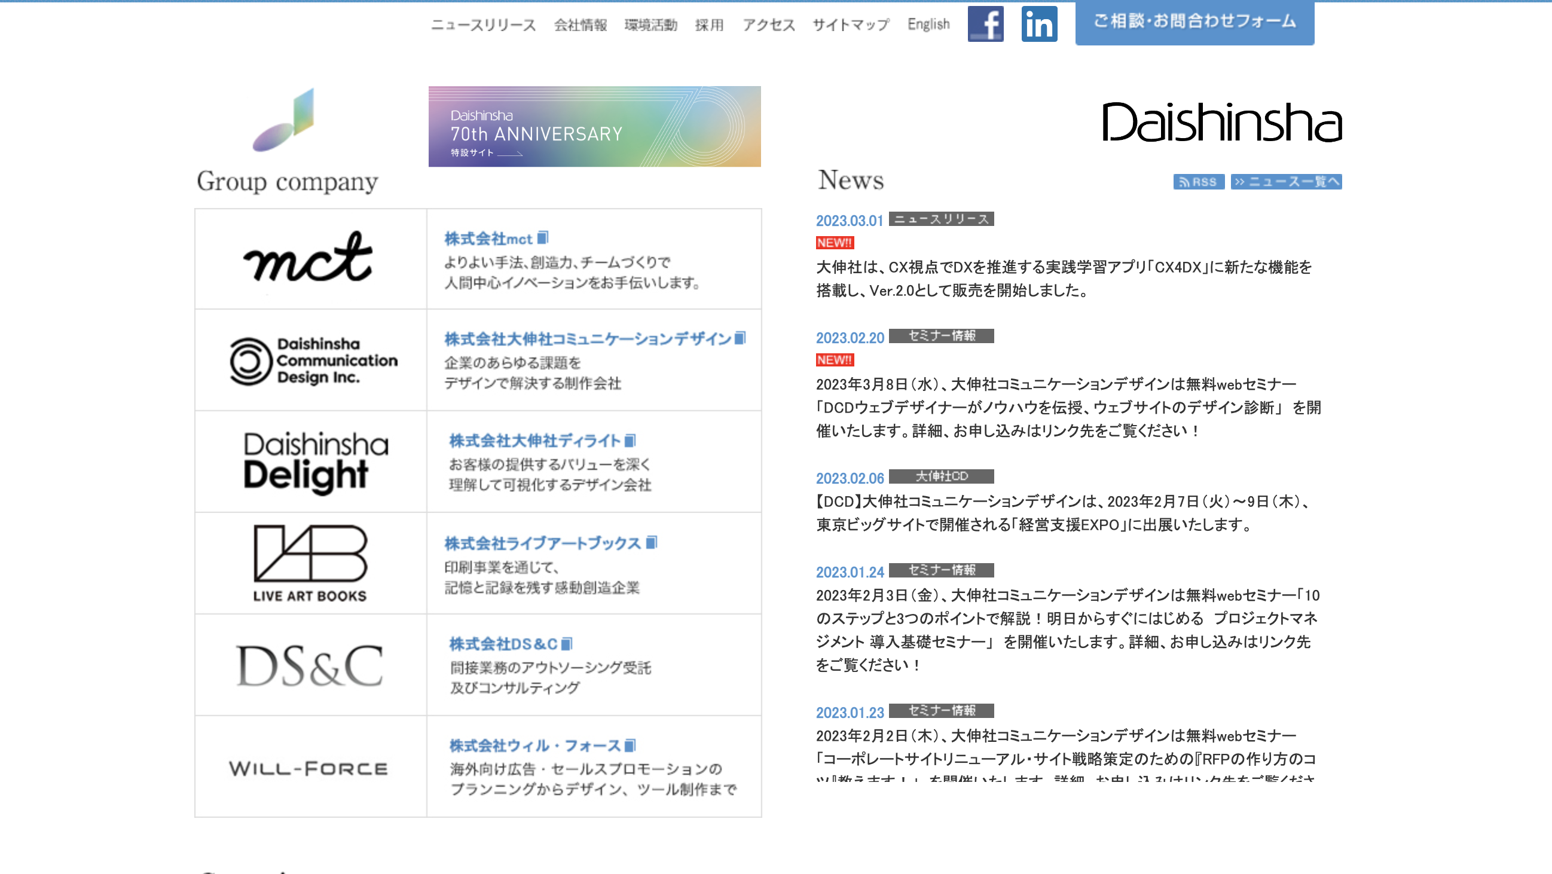Click the サイトマップ tab
The height and width of the screenshot is (874, 1552).
pos(853,23)
